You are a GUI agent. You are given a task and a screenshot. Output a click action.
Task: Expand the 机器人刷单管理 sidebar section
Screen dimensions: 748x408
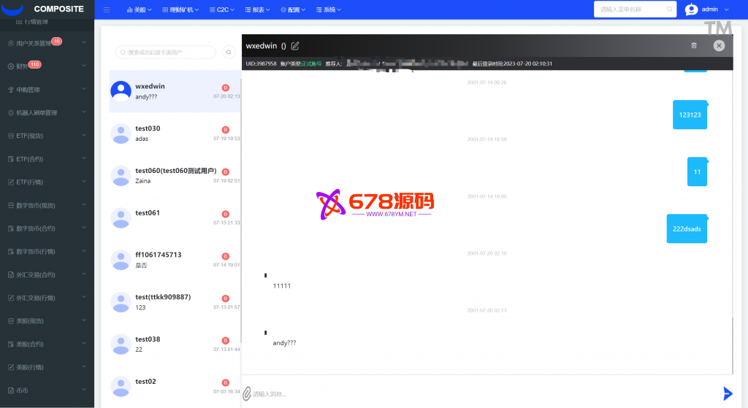pyautogui.click(x=47, y=113)
